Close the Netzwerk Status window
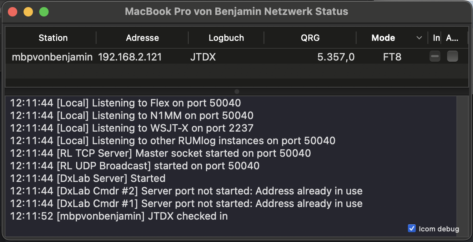This screenshot has height=242, width=473. [13, 11]
